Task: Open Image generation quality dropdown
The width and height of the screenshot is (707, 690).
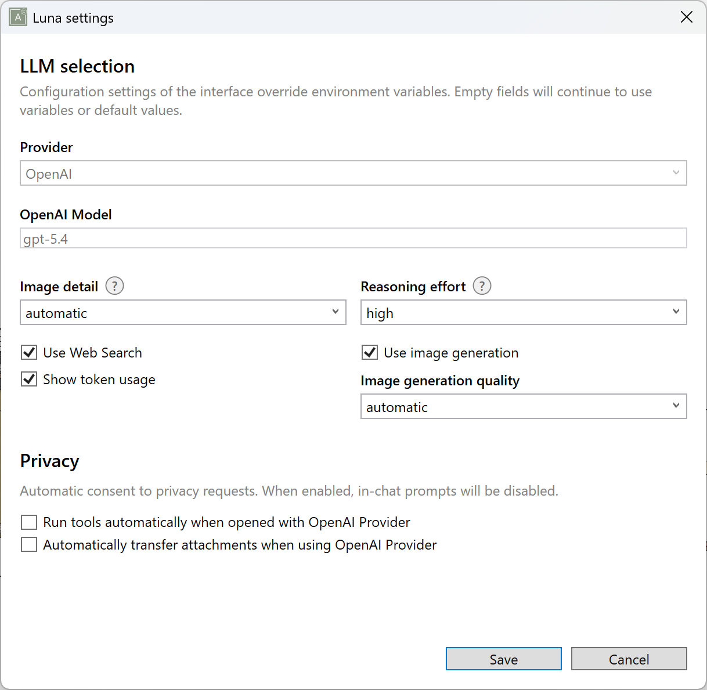Action: click(x=524, y=406)
